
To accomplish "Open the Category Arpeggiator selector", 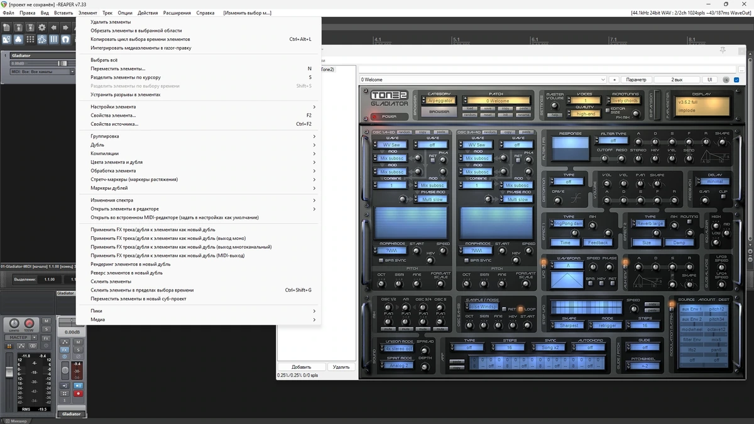I will (x=439, y=101).
